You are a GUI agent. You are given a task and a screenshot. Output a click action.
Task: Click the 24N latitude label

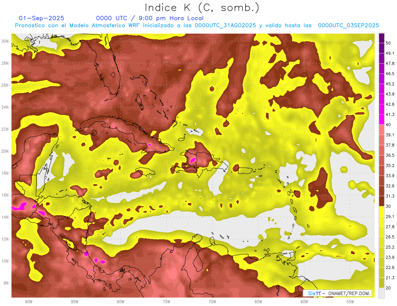tap(6, 107)
